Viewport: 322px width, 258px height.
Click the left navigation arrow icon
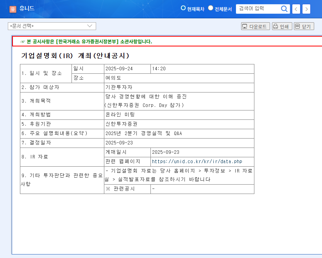(x=296, y=9)
